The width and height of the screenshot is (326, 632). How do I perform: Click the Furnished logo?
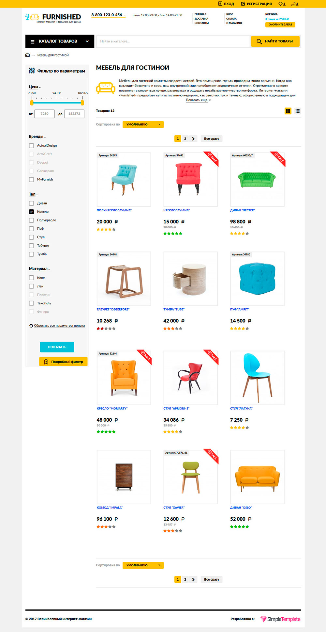(53, 18)
